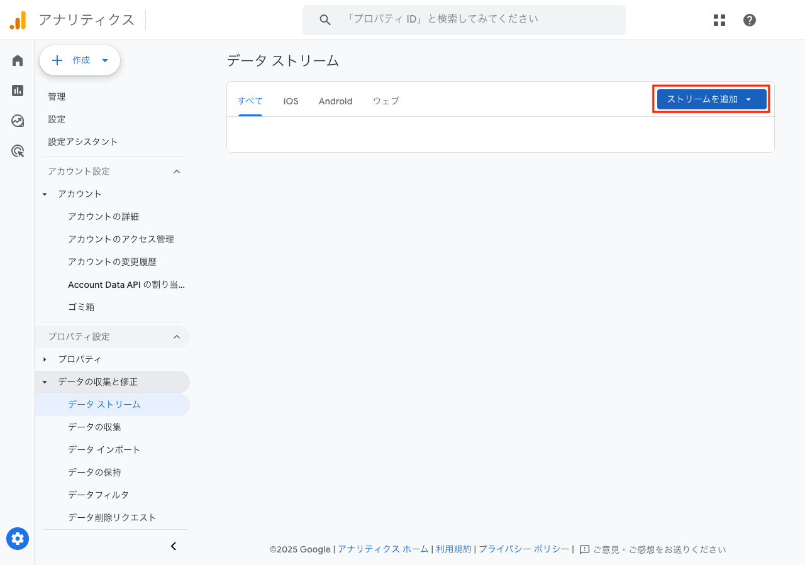Click the 利用規約 footer link
Screen dimensions: 805x565
pyautogui.click(x=453, y=549)
